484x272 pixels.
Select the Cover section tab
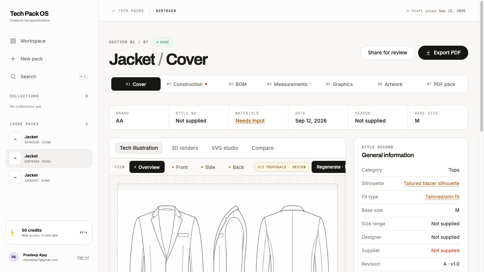click(x=136, y=84)
